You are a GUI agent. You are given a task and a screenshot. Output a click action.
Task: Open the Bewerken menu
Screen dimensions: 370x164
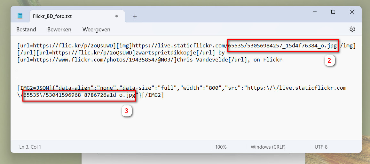(x=59, y=29)
